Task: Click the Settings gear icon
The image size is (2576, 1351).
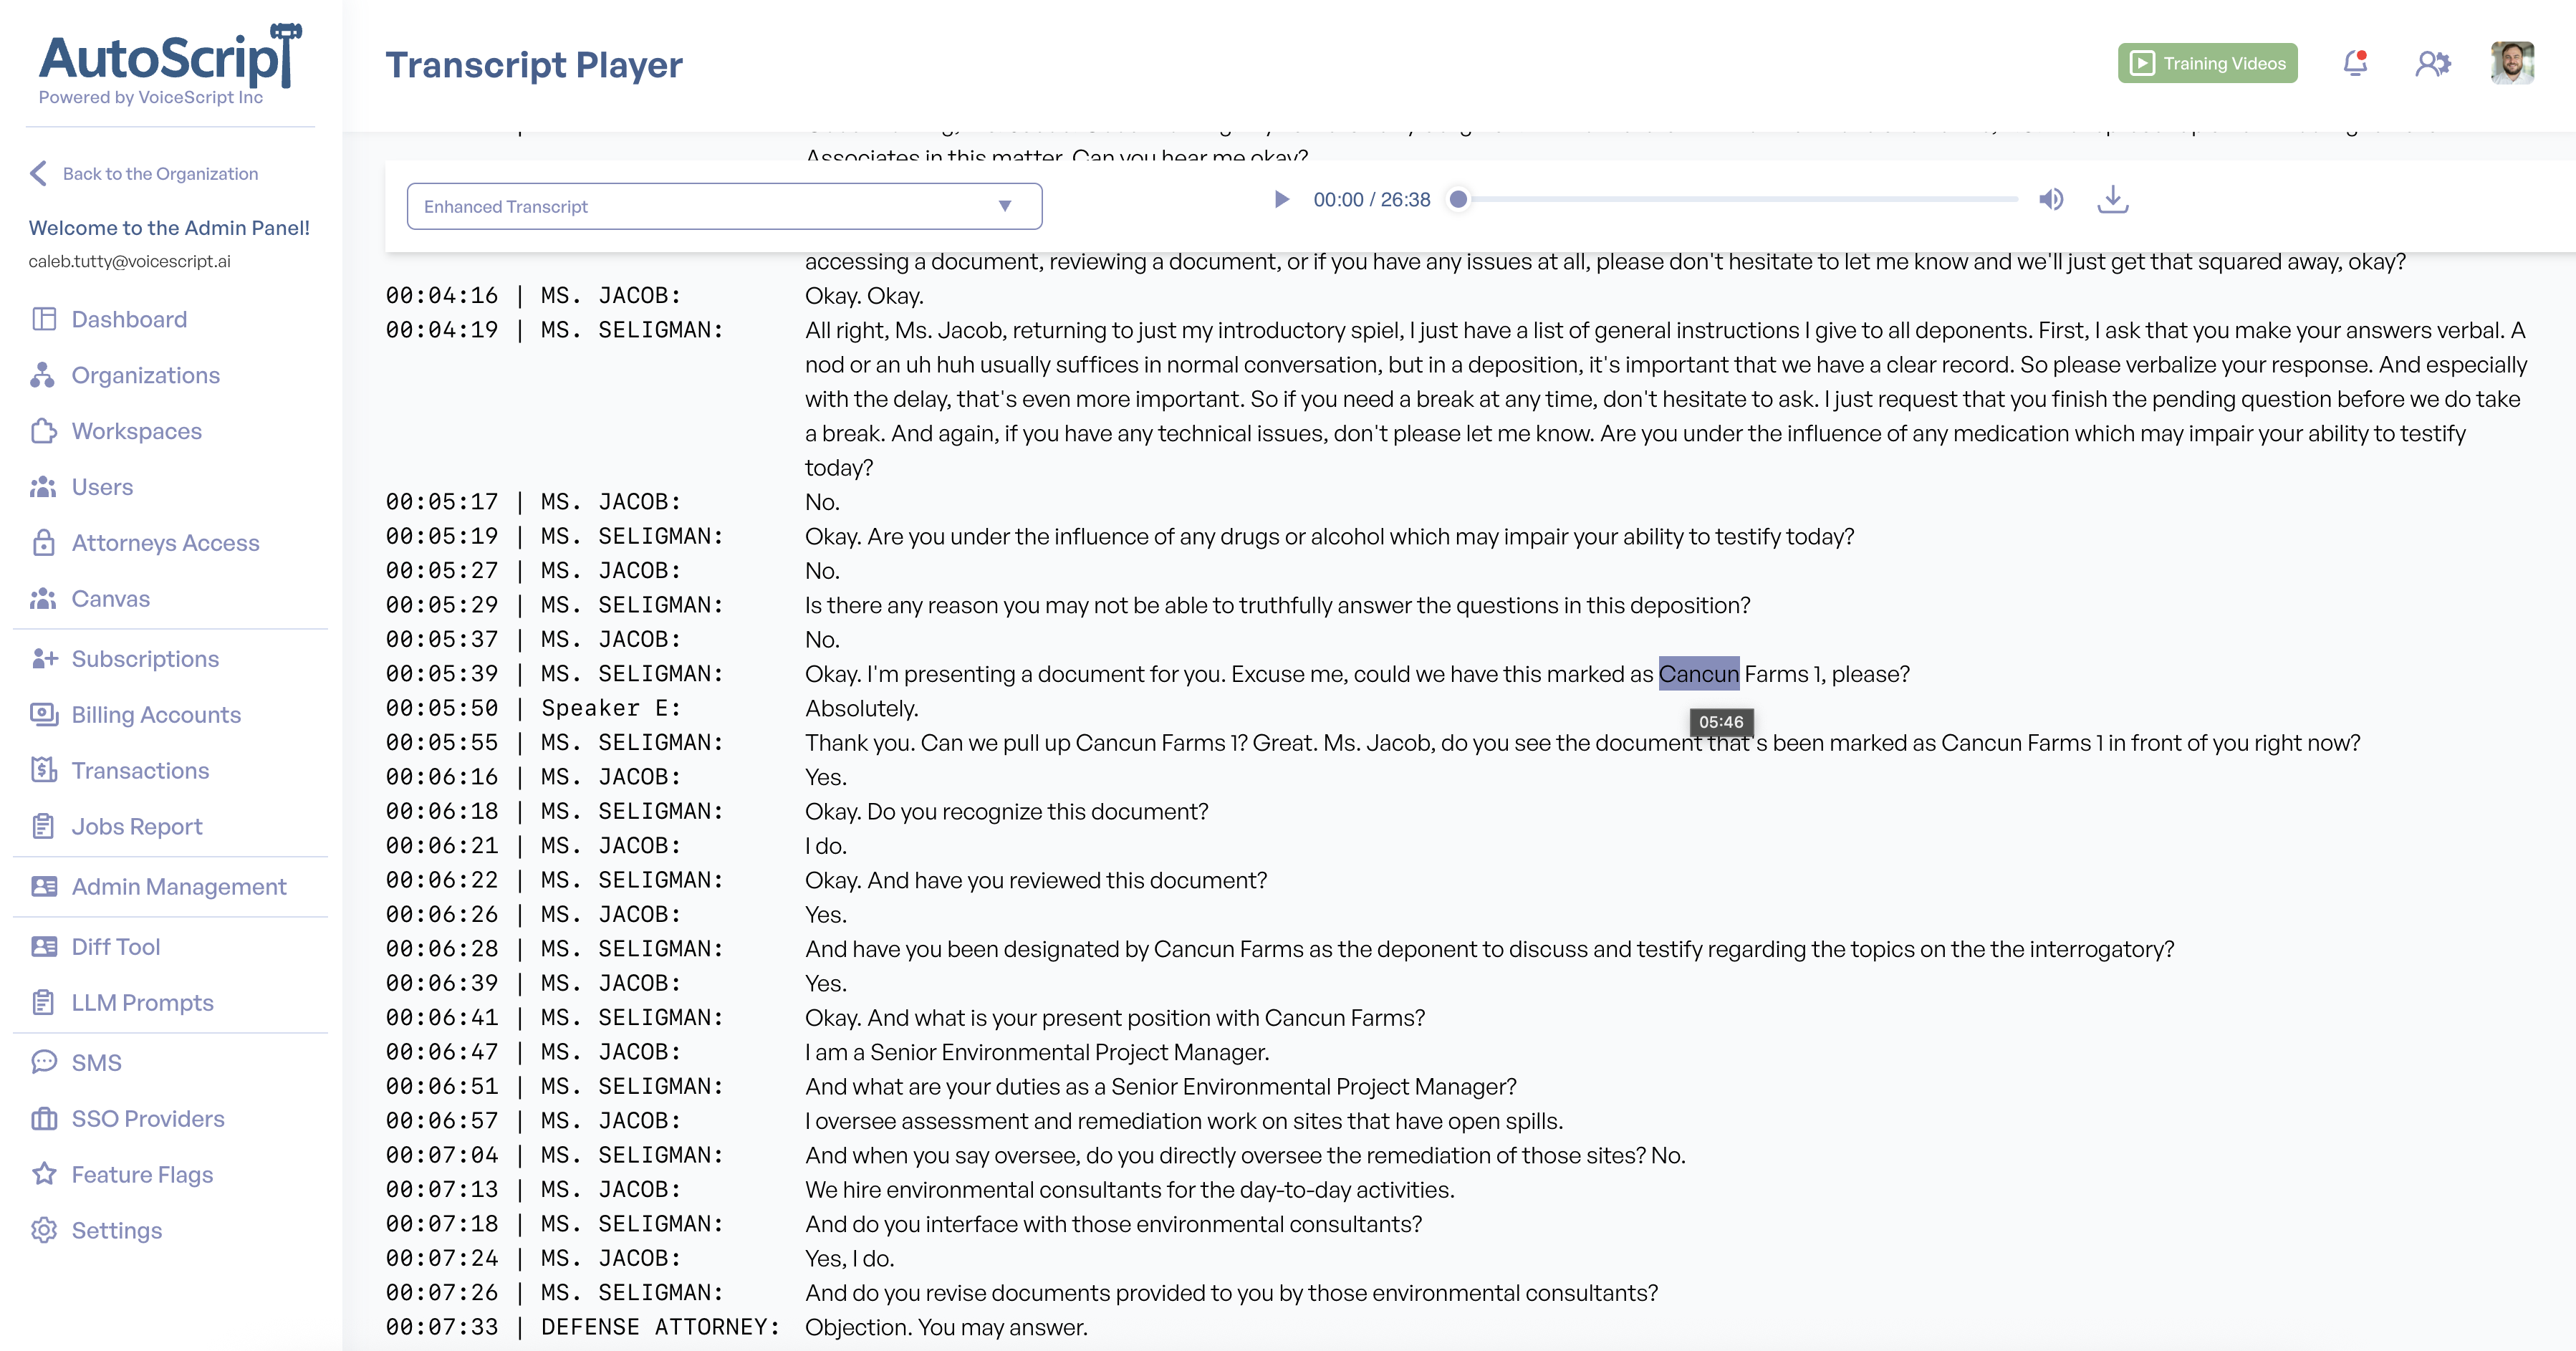Action: coord(44,1231)
